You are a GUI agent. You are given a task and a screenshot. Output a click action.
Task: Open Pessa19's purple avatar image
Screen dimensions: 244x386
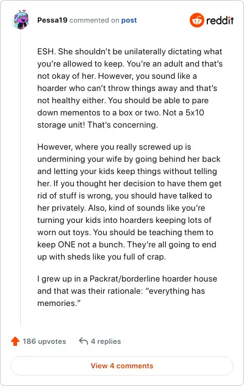(21, 20)
